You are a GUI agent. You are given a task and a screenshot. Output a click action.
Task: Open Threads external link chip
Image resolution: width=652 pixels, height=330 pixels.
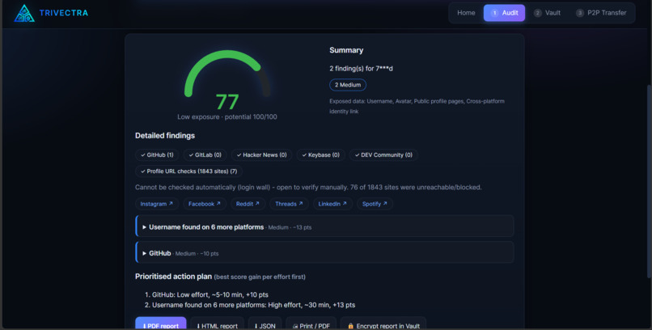coord(289,204)
